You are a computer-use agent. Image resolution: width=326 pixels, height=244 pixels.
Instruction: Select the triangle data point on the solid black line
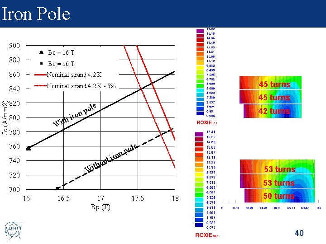29,148
